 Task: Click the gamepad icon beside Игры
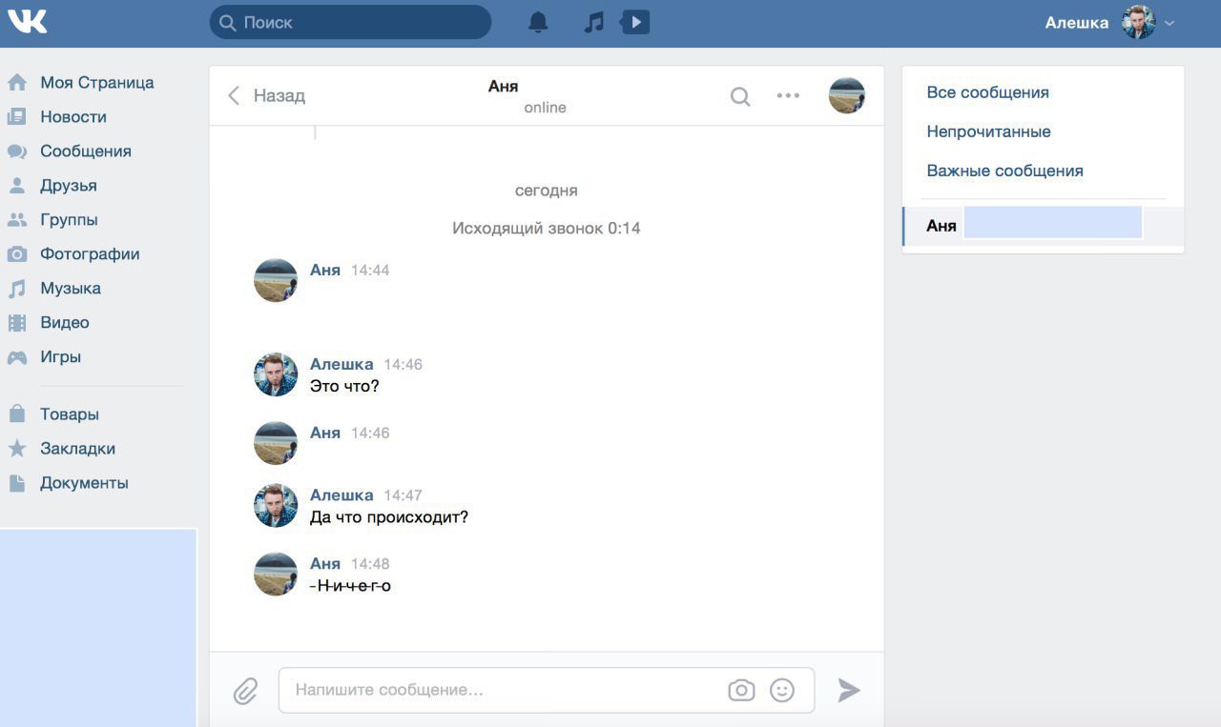(x=17, y=357)
